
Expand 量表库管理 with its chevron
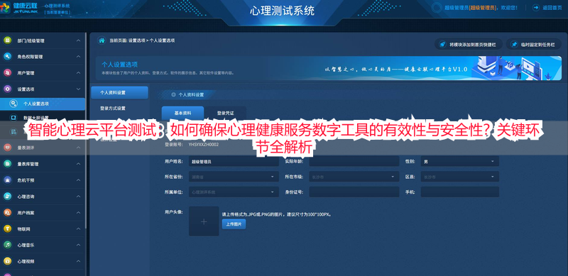pyautogui.click(x=78, y=164)
